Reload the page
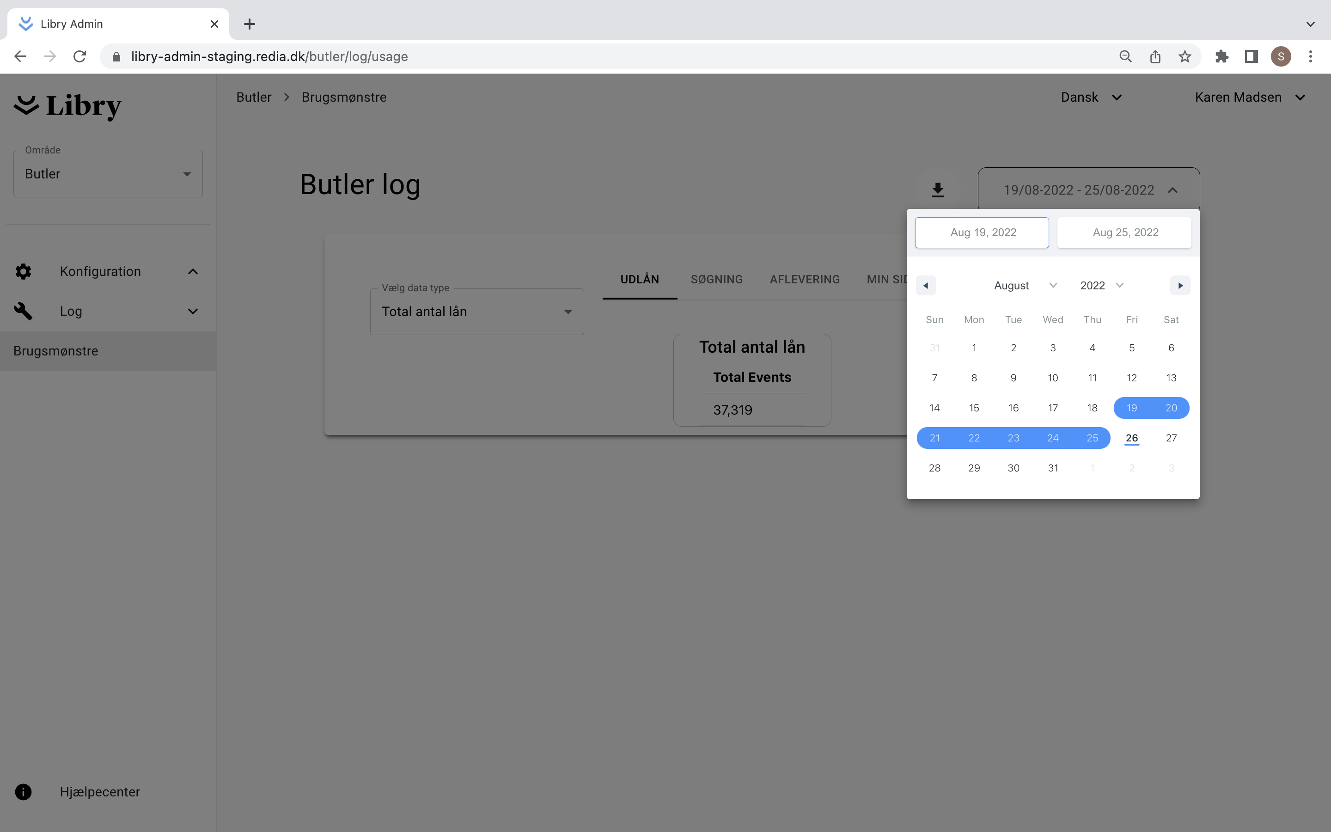Image resolution: width=1331 pixels, height=832 pixels. 80,57
